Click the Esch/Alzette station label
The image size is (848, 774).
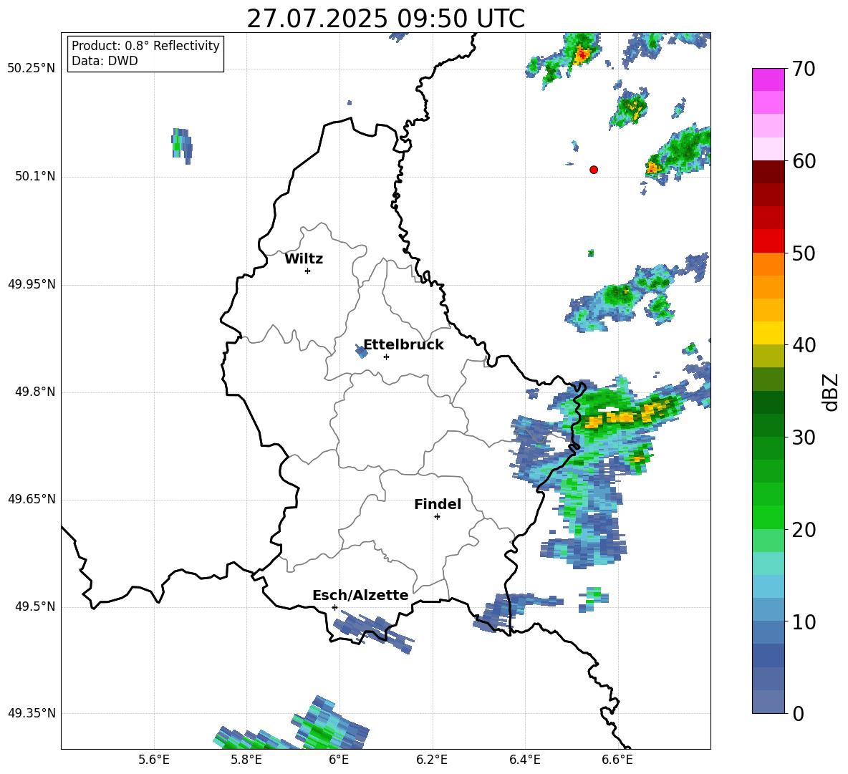pyautogui.click(x=361, y=595)
